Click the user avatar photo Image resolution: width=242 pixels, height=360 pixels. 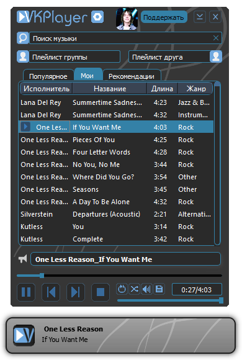click(127, 19)
